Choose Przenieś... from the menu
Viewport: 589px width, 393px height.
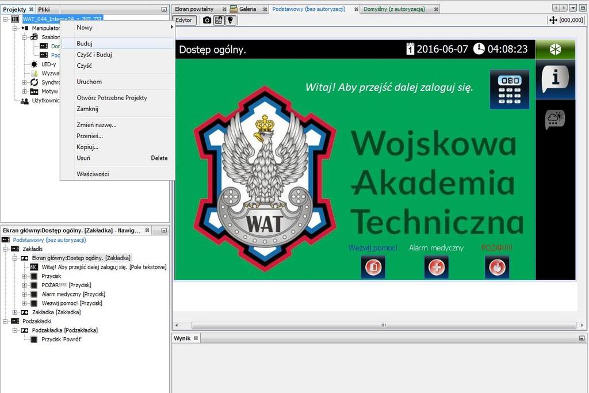pos(117,136)
